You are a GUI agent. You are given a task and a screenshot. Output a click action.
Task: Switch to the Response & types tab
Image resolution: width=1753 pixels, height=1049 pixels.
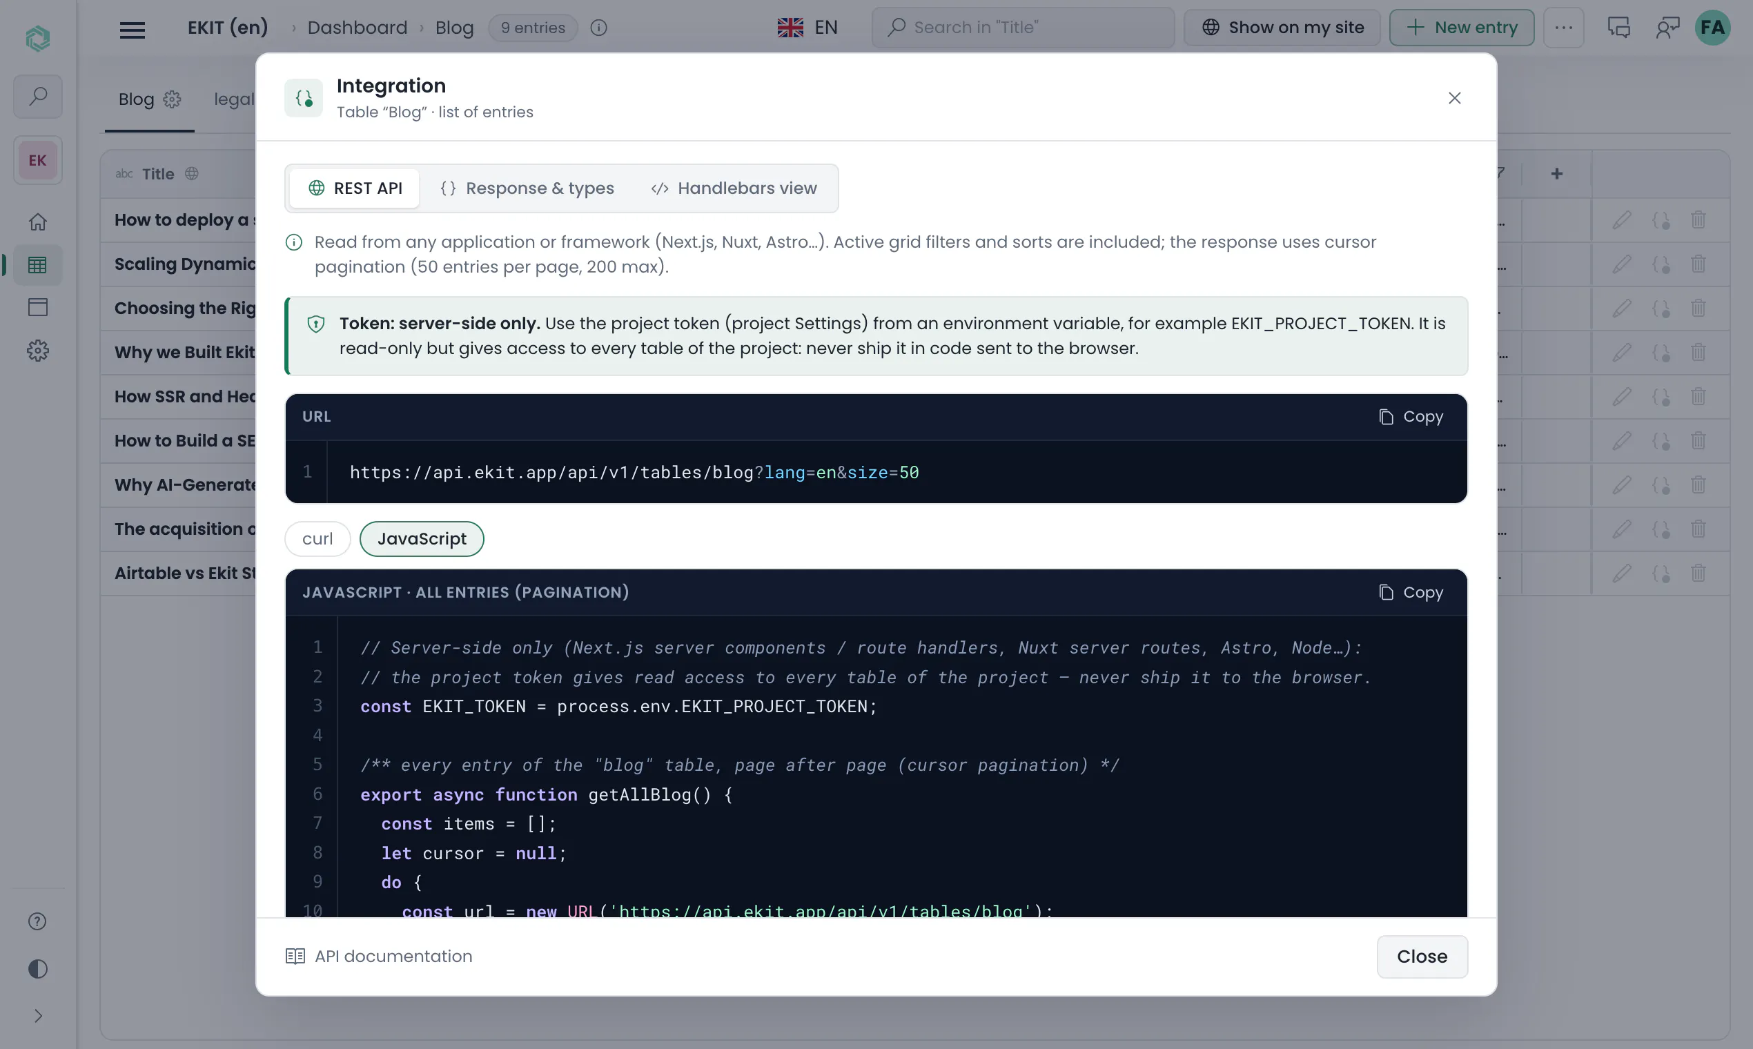(527, 188)
